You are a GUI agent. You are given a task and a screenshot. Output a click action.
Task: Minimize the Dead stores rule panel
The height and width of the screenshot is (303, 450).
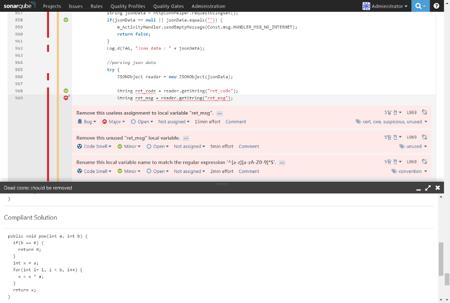click(418, 188)
